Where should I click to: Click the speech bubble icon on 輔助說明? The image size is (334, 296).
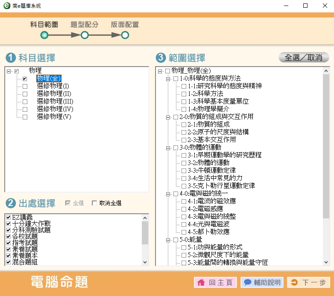coord(248,282)
